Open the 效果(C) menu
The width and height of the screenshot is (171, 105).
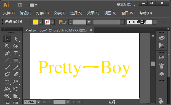coord(93,13)
